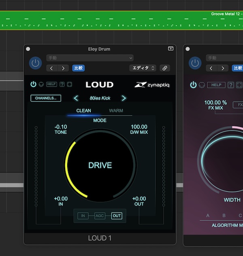243x256 pixels.
Task: Select the AGC button
Action: [100, 216]
